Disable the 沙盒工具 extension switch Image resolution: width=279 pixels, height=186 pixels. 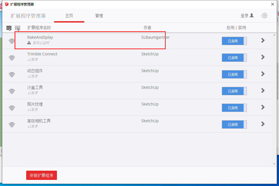click(x=234, y=91)
